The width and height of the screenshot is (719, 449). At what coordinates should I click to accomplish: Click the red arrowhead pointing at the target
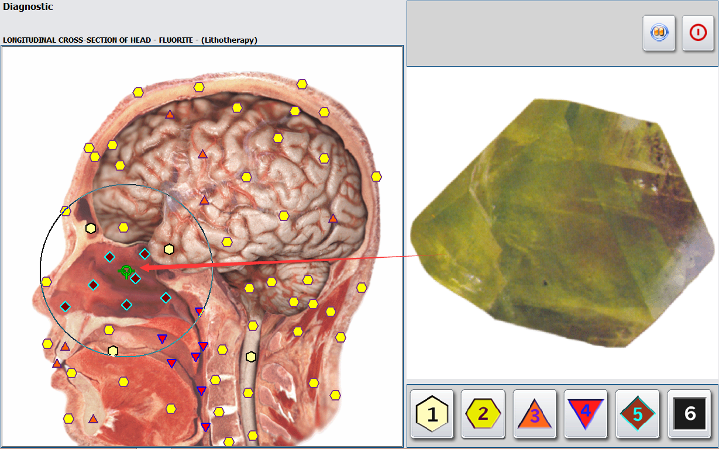click(x=146, y=268)
